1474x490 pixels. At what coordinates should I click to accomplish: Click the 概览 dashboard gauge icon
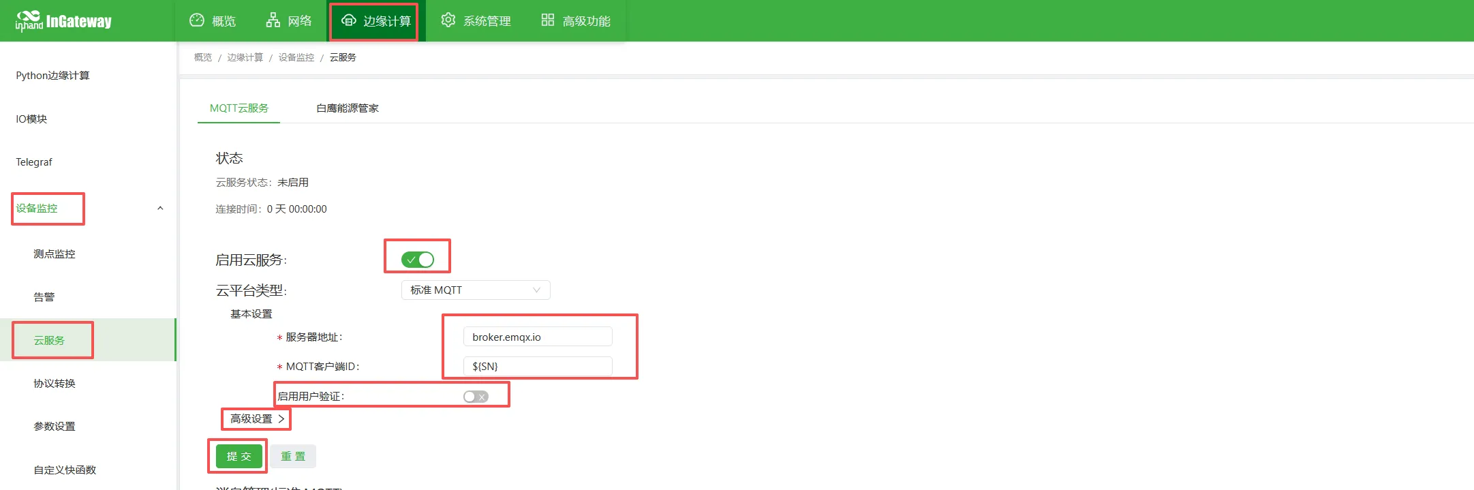(x=197, y=20)
